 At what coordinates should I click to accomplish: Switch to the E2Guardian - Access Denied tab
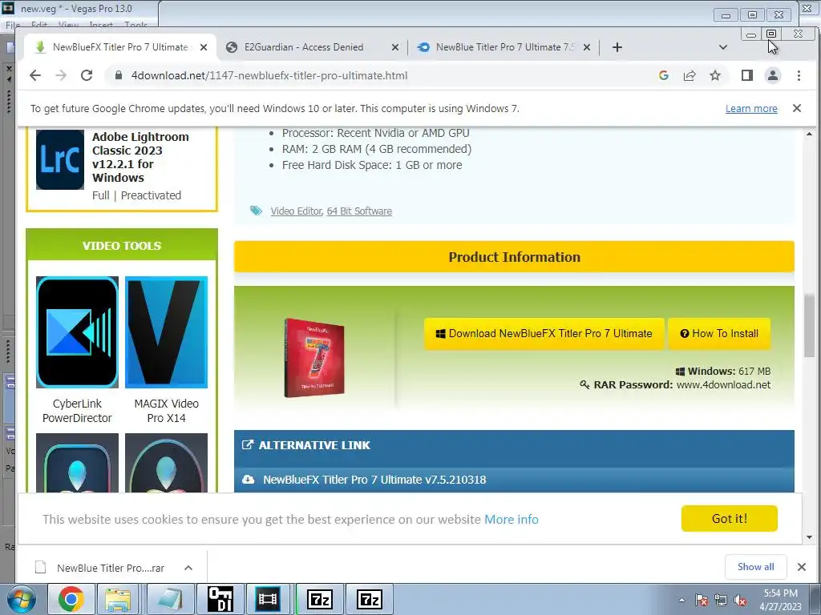304,47
